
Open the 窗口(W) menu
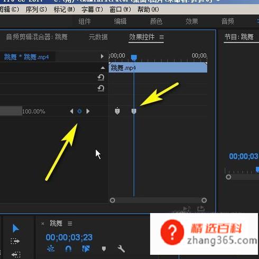pos(120,10)
